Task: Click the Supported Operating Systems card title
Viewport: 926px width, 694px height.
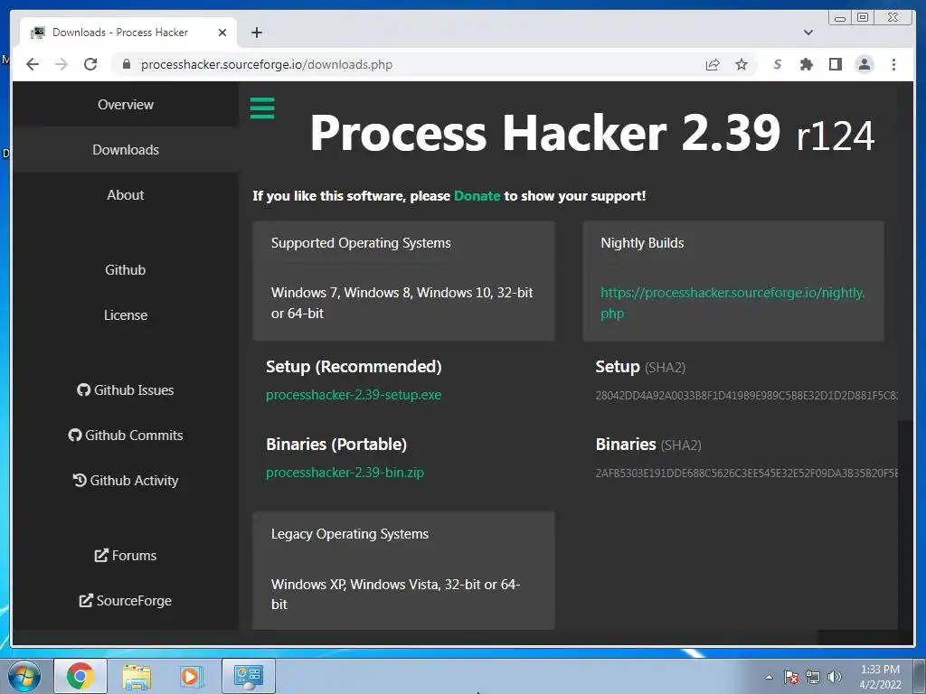Action: pyautogui.click(x=361, y=243)
